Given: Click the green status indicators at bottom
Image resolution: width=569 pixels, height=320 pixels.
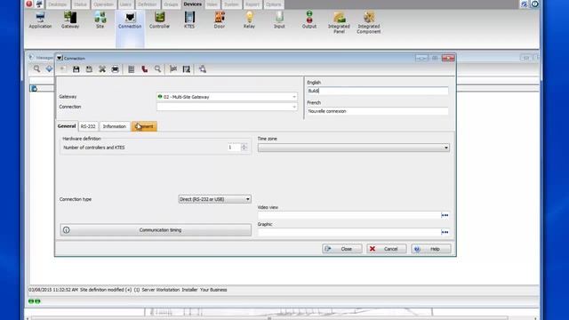Looking at the screenshot, I should tap(35, 301).
